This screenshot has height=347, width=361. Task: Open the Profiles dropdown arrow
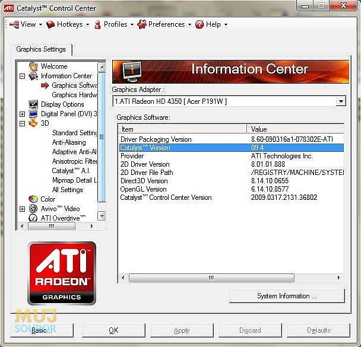(x=132, y=24)
